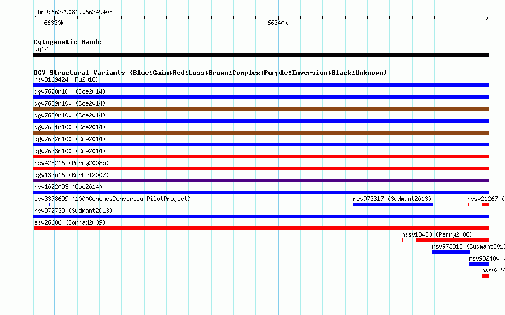This screenshot has height=315, width=505.
Task: Click the dgv7629n100 brown complex variant bar
Action: [261, 109]
